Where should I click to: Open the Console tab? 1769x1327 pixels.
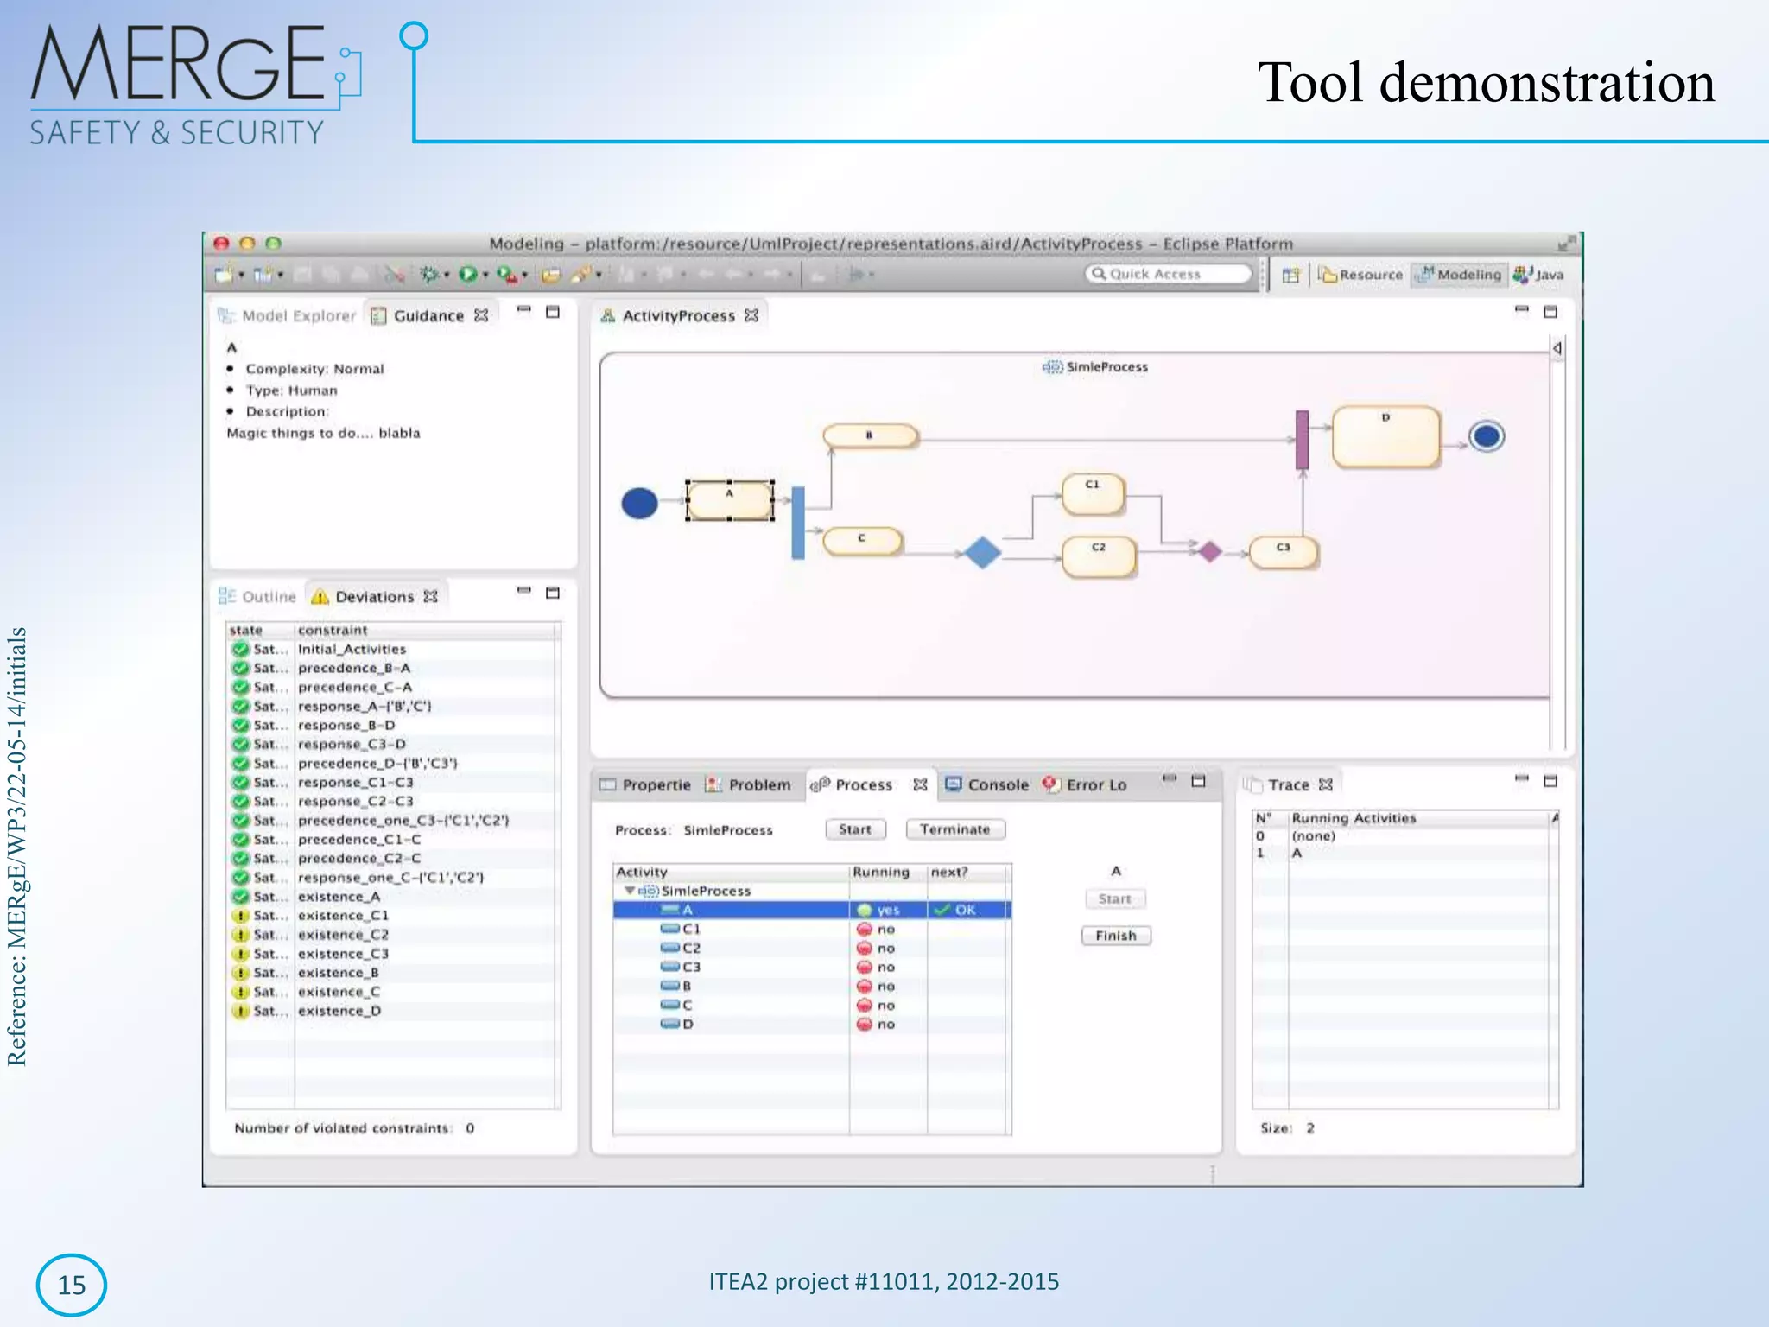coord(987,785)
